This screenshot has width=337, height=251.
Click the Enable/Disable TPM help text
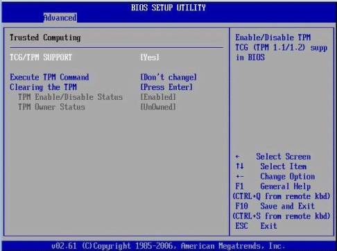click(273, 37)
